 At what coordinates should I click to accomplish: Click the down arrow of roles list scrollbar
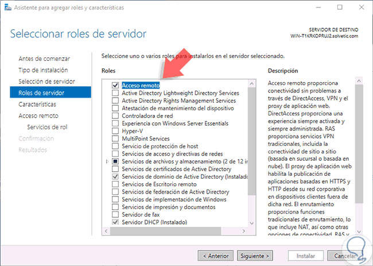click(x=252, y=223)
